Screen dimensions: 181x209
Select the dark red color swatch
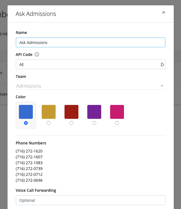click(x=71, y=112)
